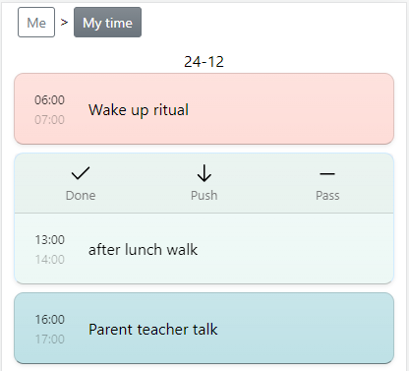Image resolution: width=409 pixels, height=371 pixels.
Task: Click the 24-12 date heading
Action: (x=204, y=62)
